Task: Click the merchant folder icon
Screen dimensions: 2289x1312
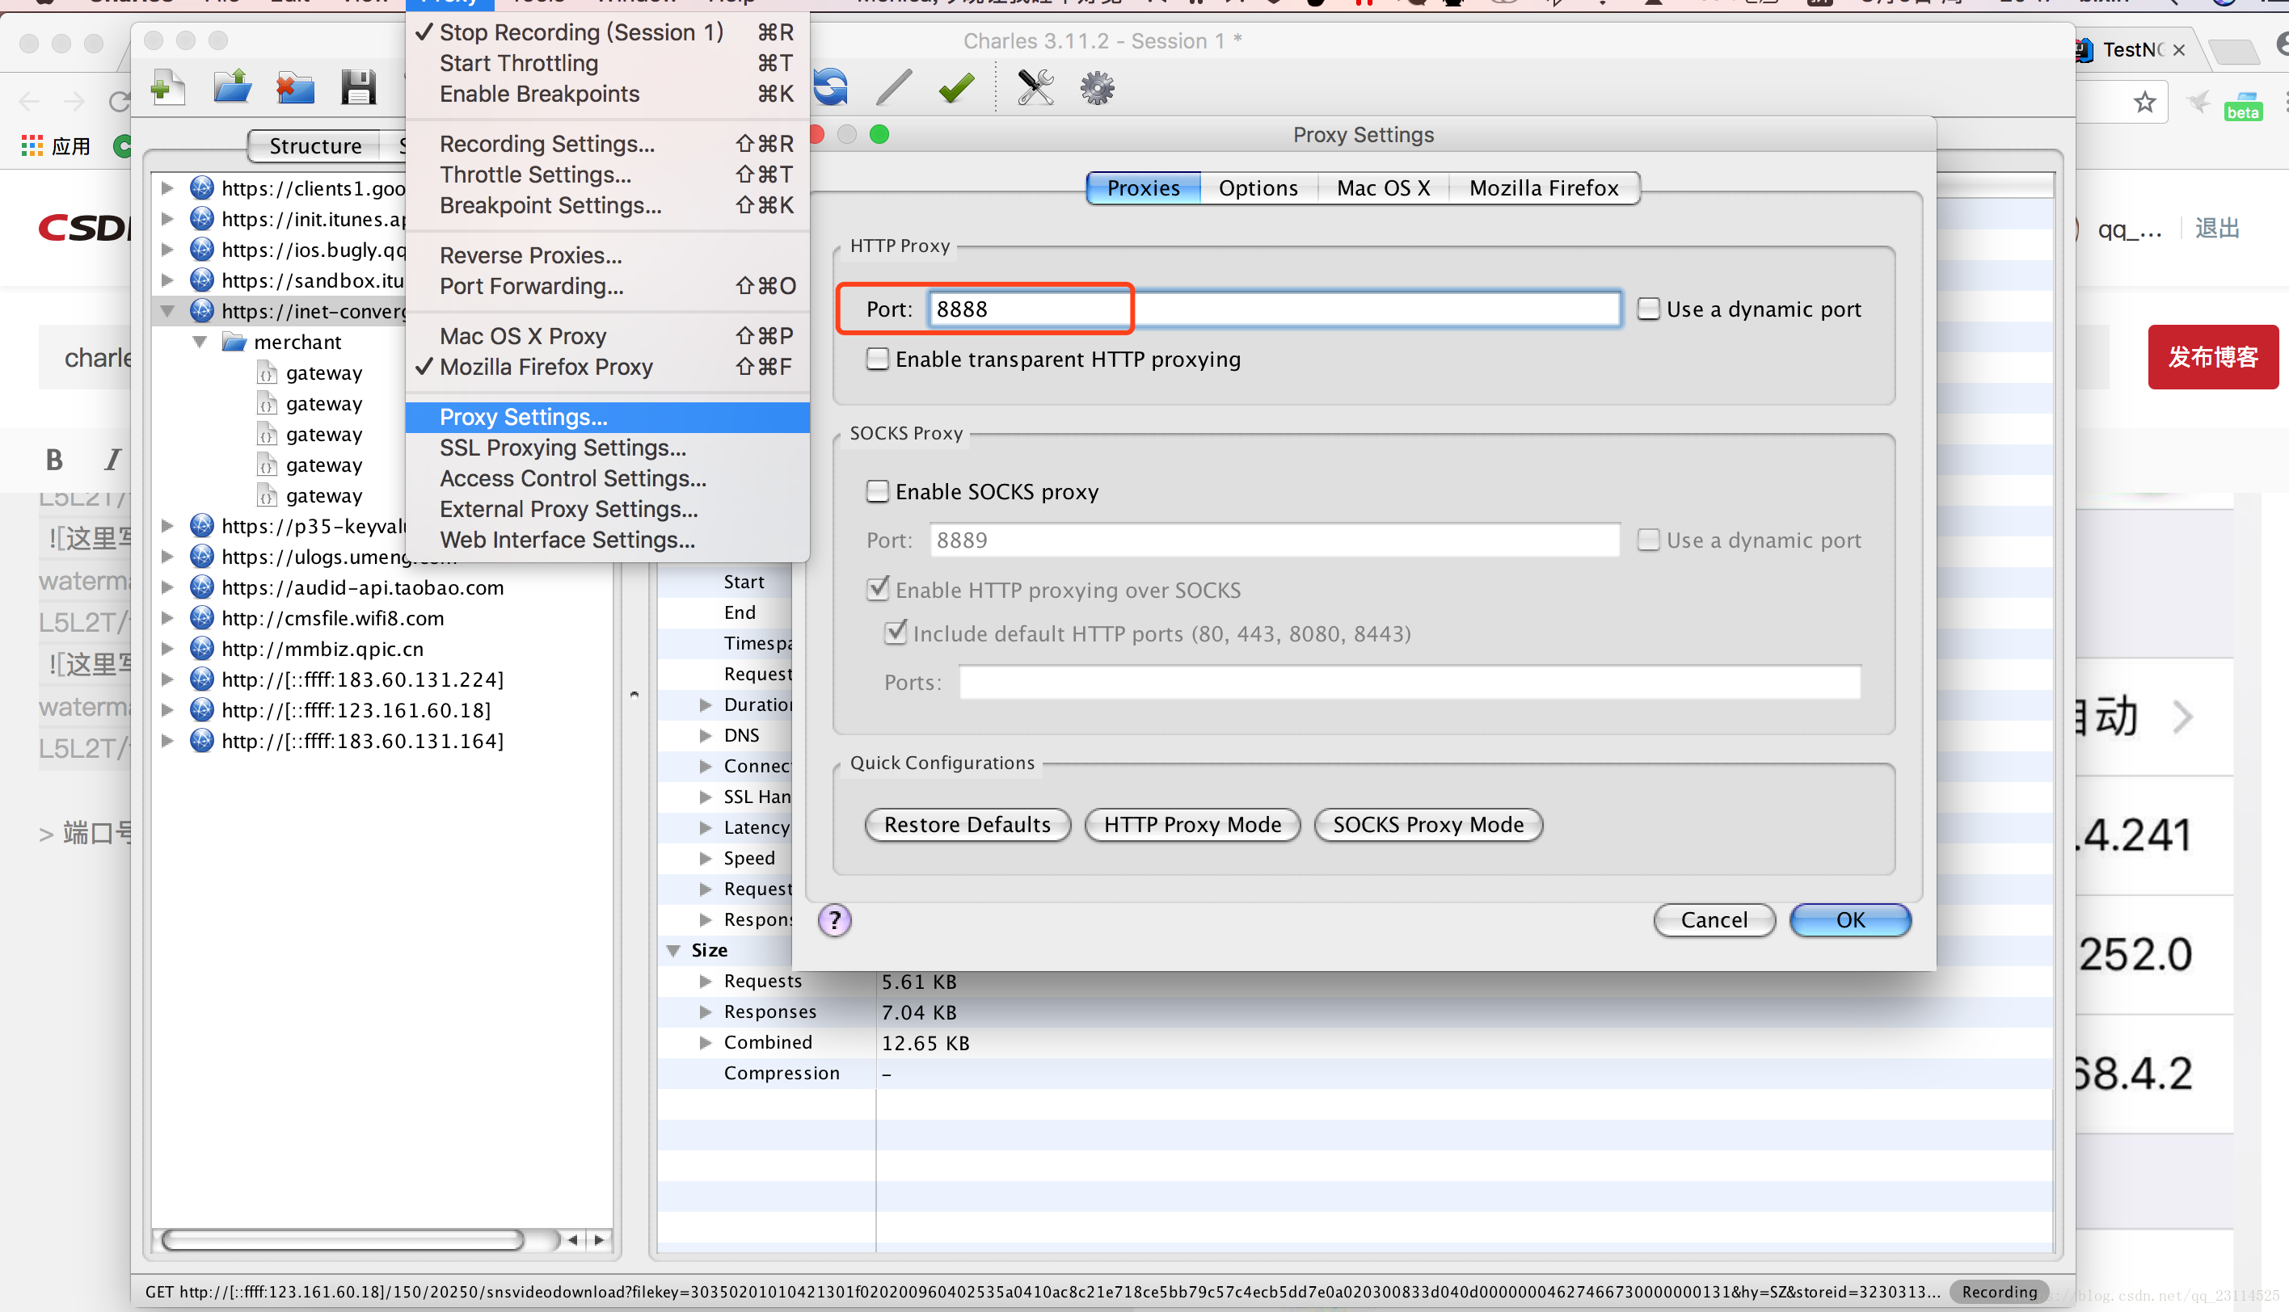Action: (234, 343)
